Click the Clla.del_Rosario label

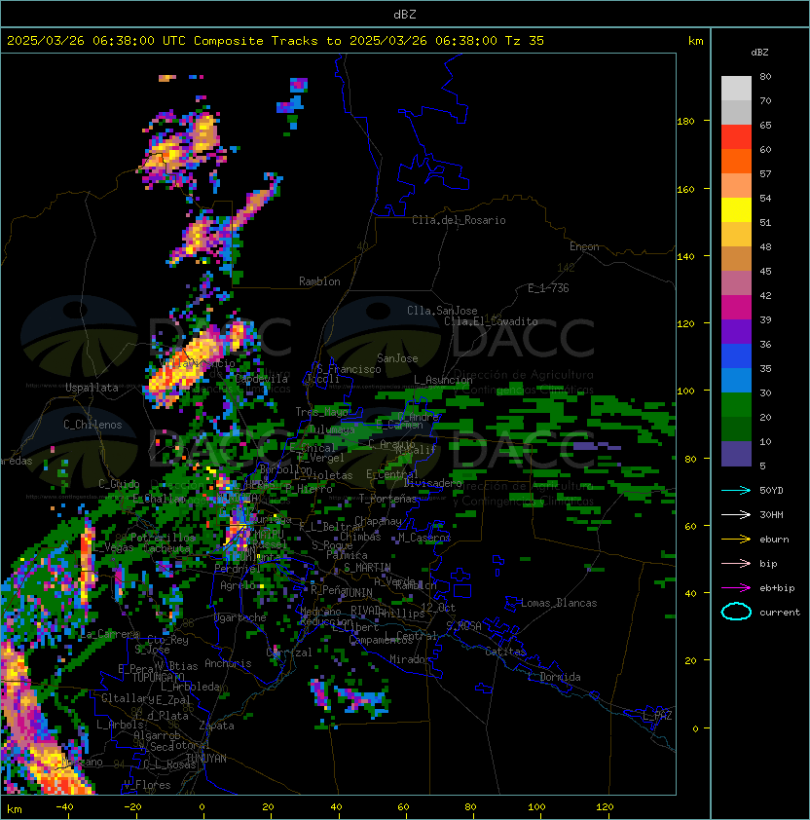(459, 220)
